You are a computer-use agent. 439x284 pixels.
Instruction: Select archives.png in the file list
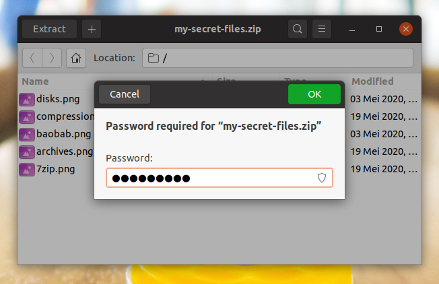click(x=65, y=151)
